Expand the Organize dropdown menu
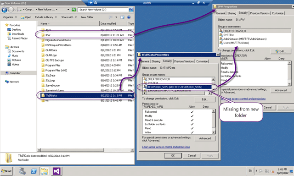 point(10,17)
